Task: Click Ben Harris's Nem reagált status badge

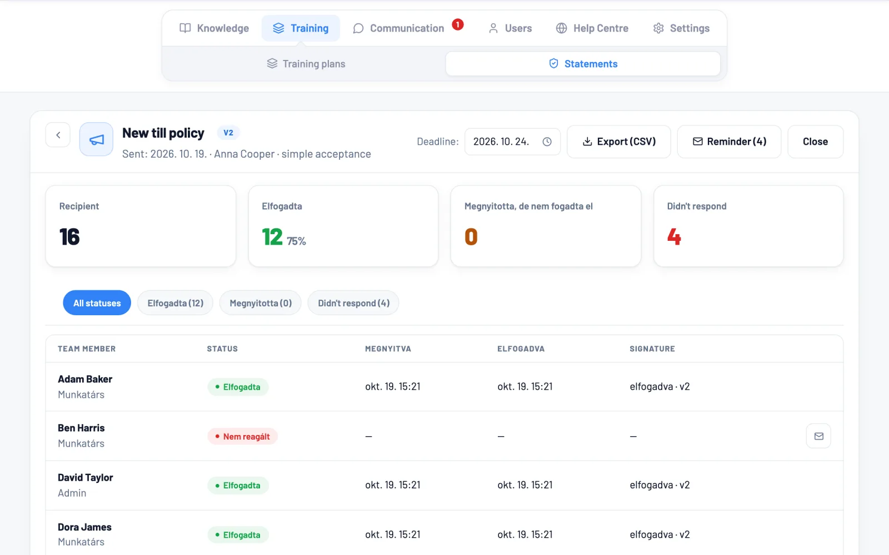Action: tap(243, 436)
